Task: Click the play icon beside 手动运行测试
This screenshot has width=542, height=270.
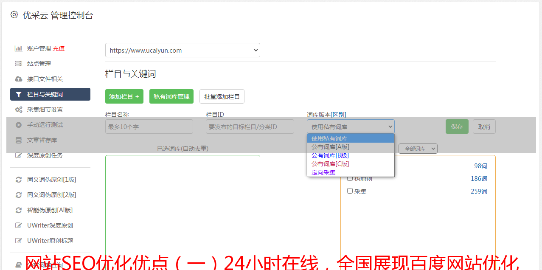Action: (x=19, y=125)
